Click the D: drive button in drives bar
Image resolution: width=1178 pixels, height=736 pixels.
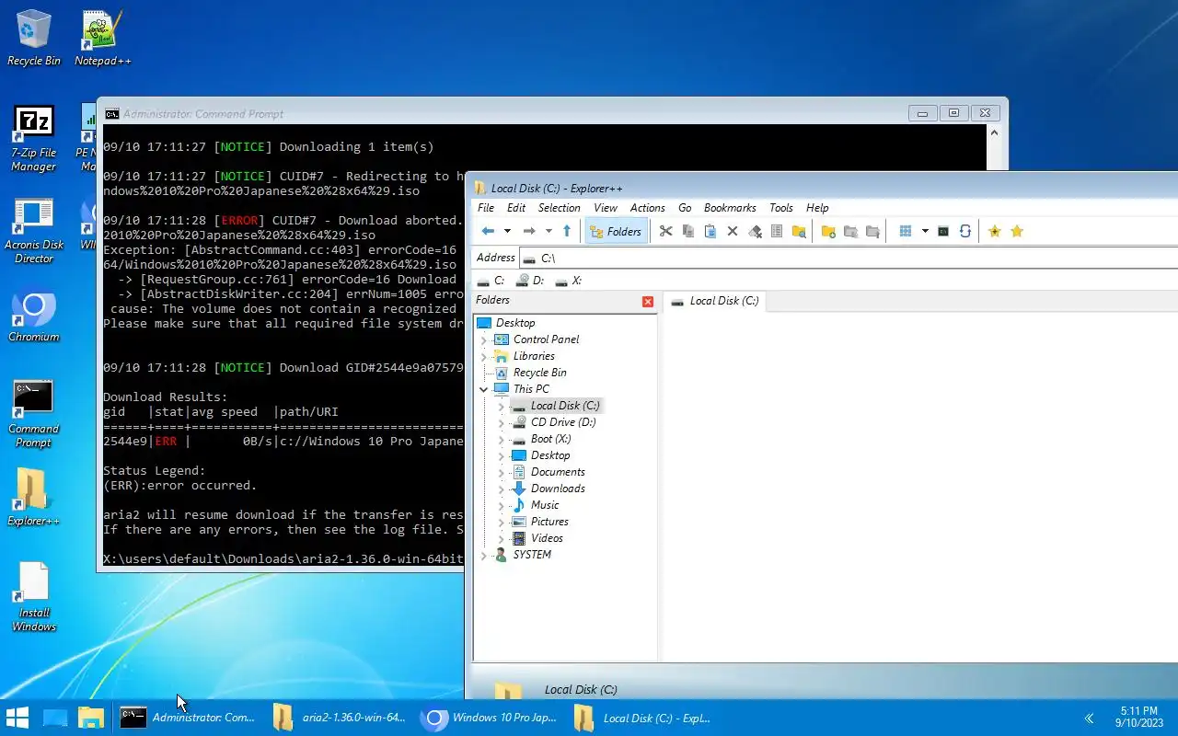click(530, 281)
